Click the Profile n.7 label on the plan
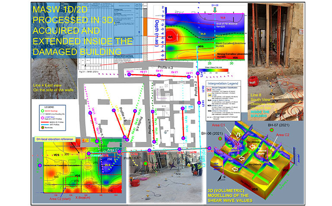The width and height of the screenshot is (332, 206). pyautogui.click(x=149, y=120)
